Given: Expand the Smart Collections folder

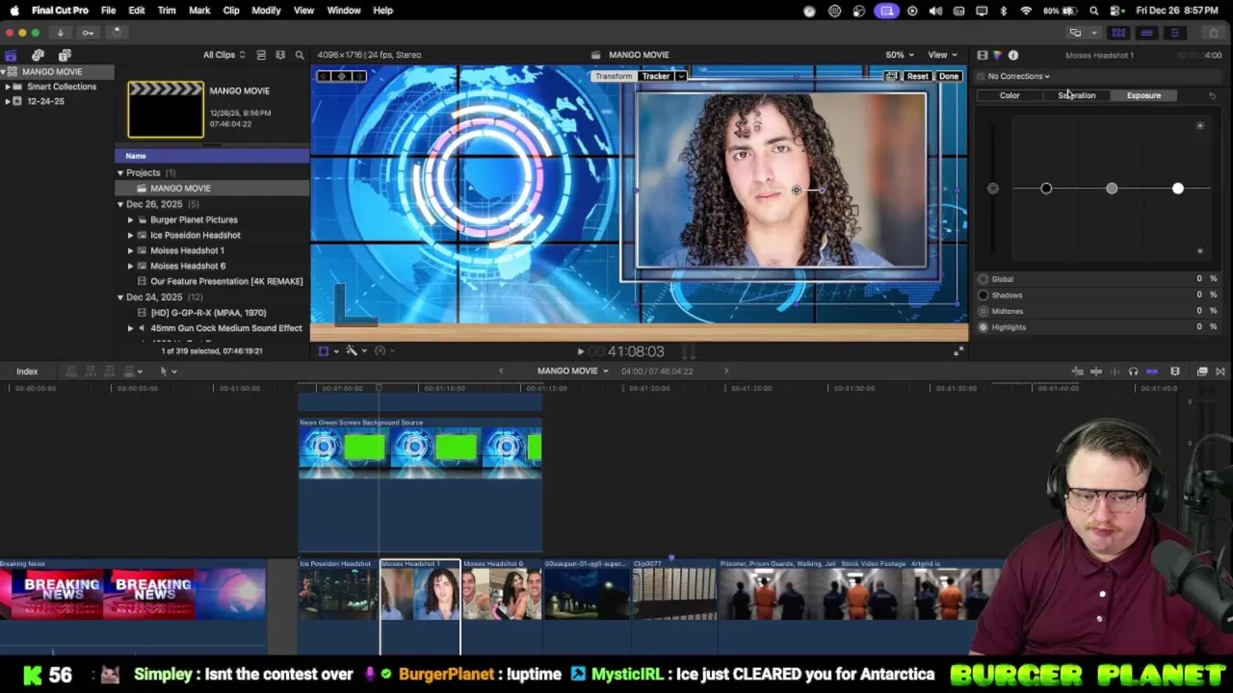Looking at the screenshot, I should (8, 87).
